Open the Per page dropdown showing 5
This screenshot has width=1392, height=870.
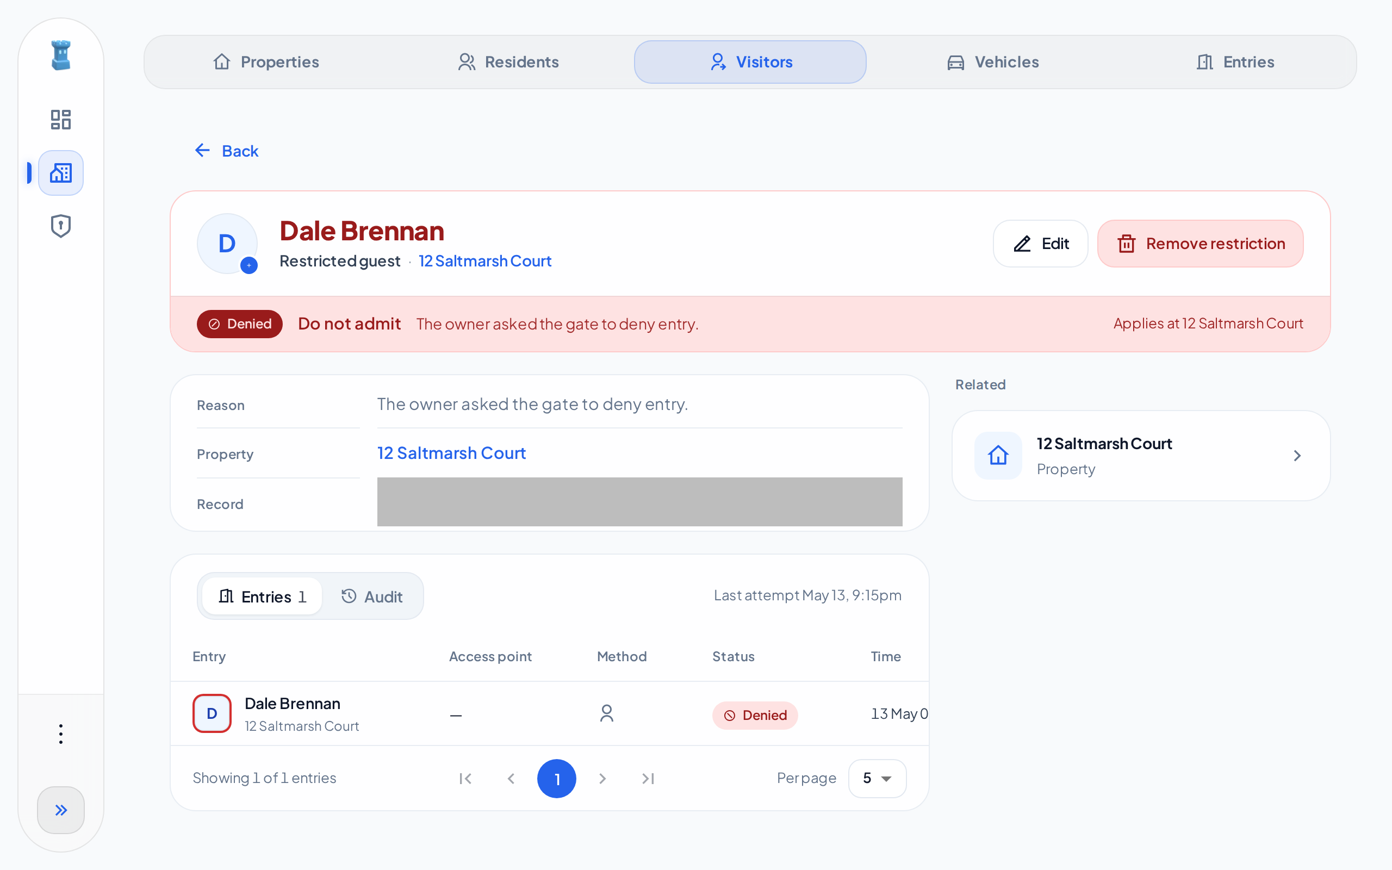(877, 779)
